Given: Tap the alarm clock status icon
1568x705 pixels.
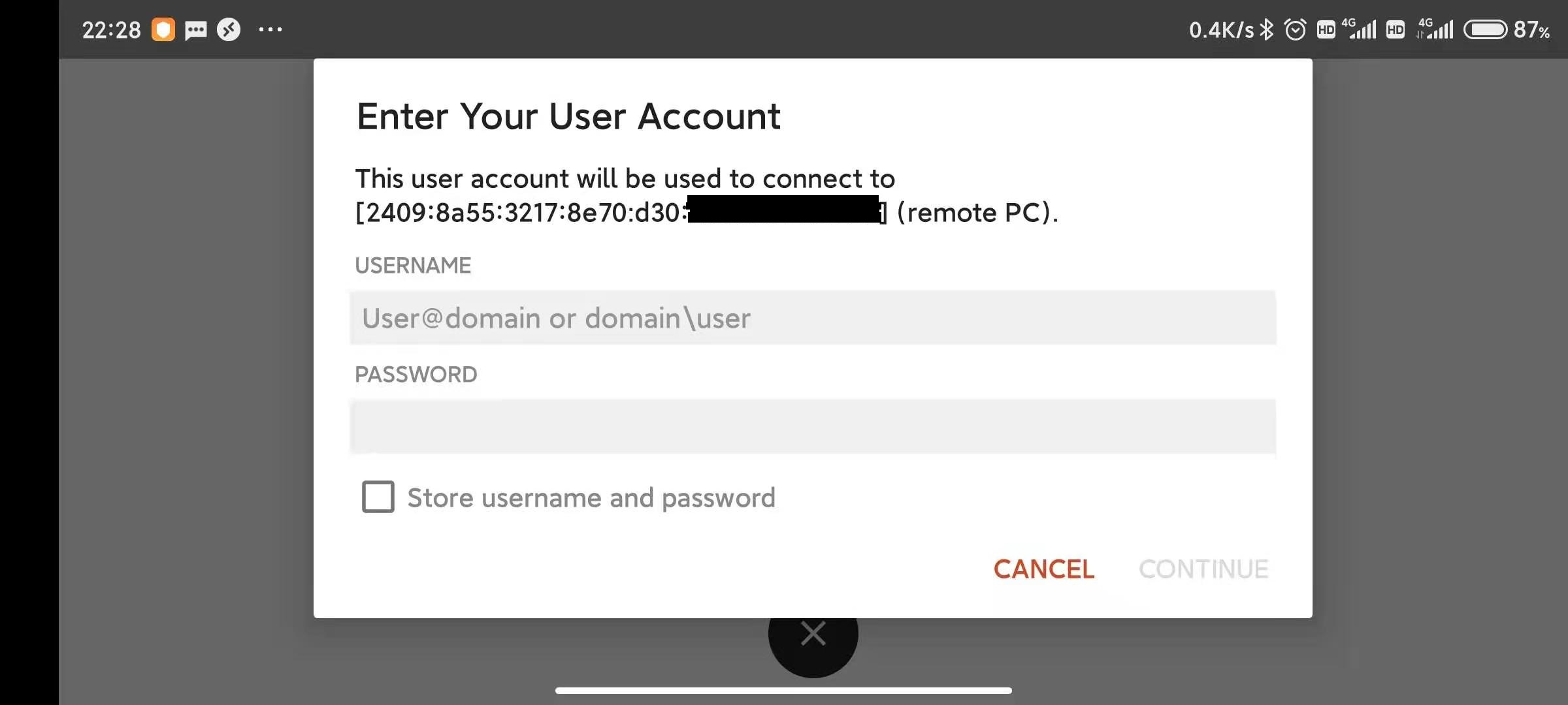Looking at the screenshot, I should pos(1295,29).
